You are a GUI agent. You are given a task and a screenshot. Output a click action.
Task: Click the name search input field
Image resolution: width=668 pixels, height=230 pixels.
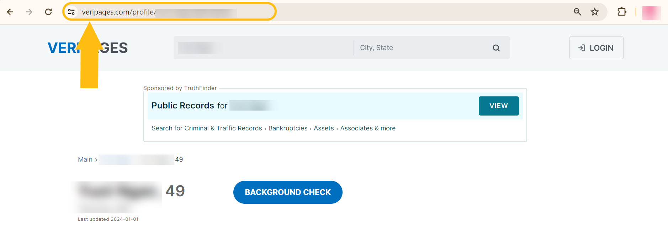pyautogui.click(x=263, y=48)
